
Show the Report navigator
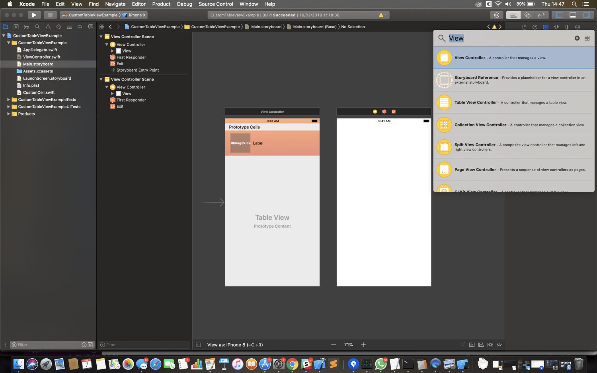(x=90, y=27)
